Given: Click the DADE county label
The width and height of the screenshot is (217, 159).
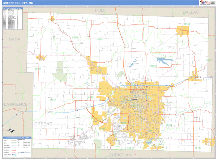Looking at the screenshot, I should click(14, 40).
